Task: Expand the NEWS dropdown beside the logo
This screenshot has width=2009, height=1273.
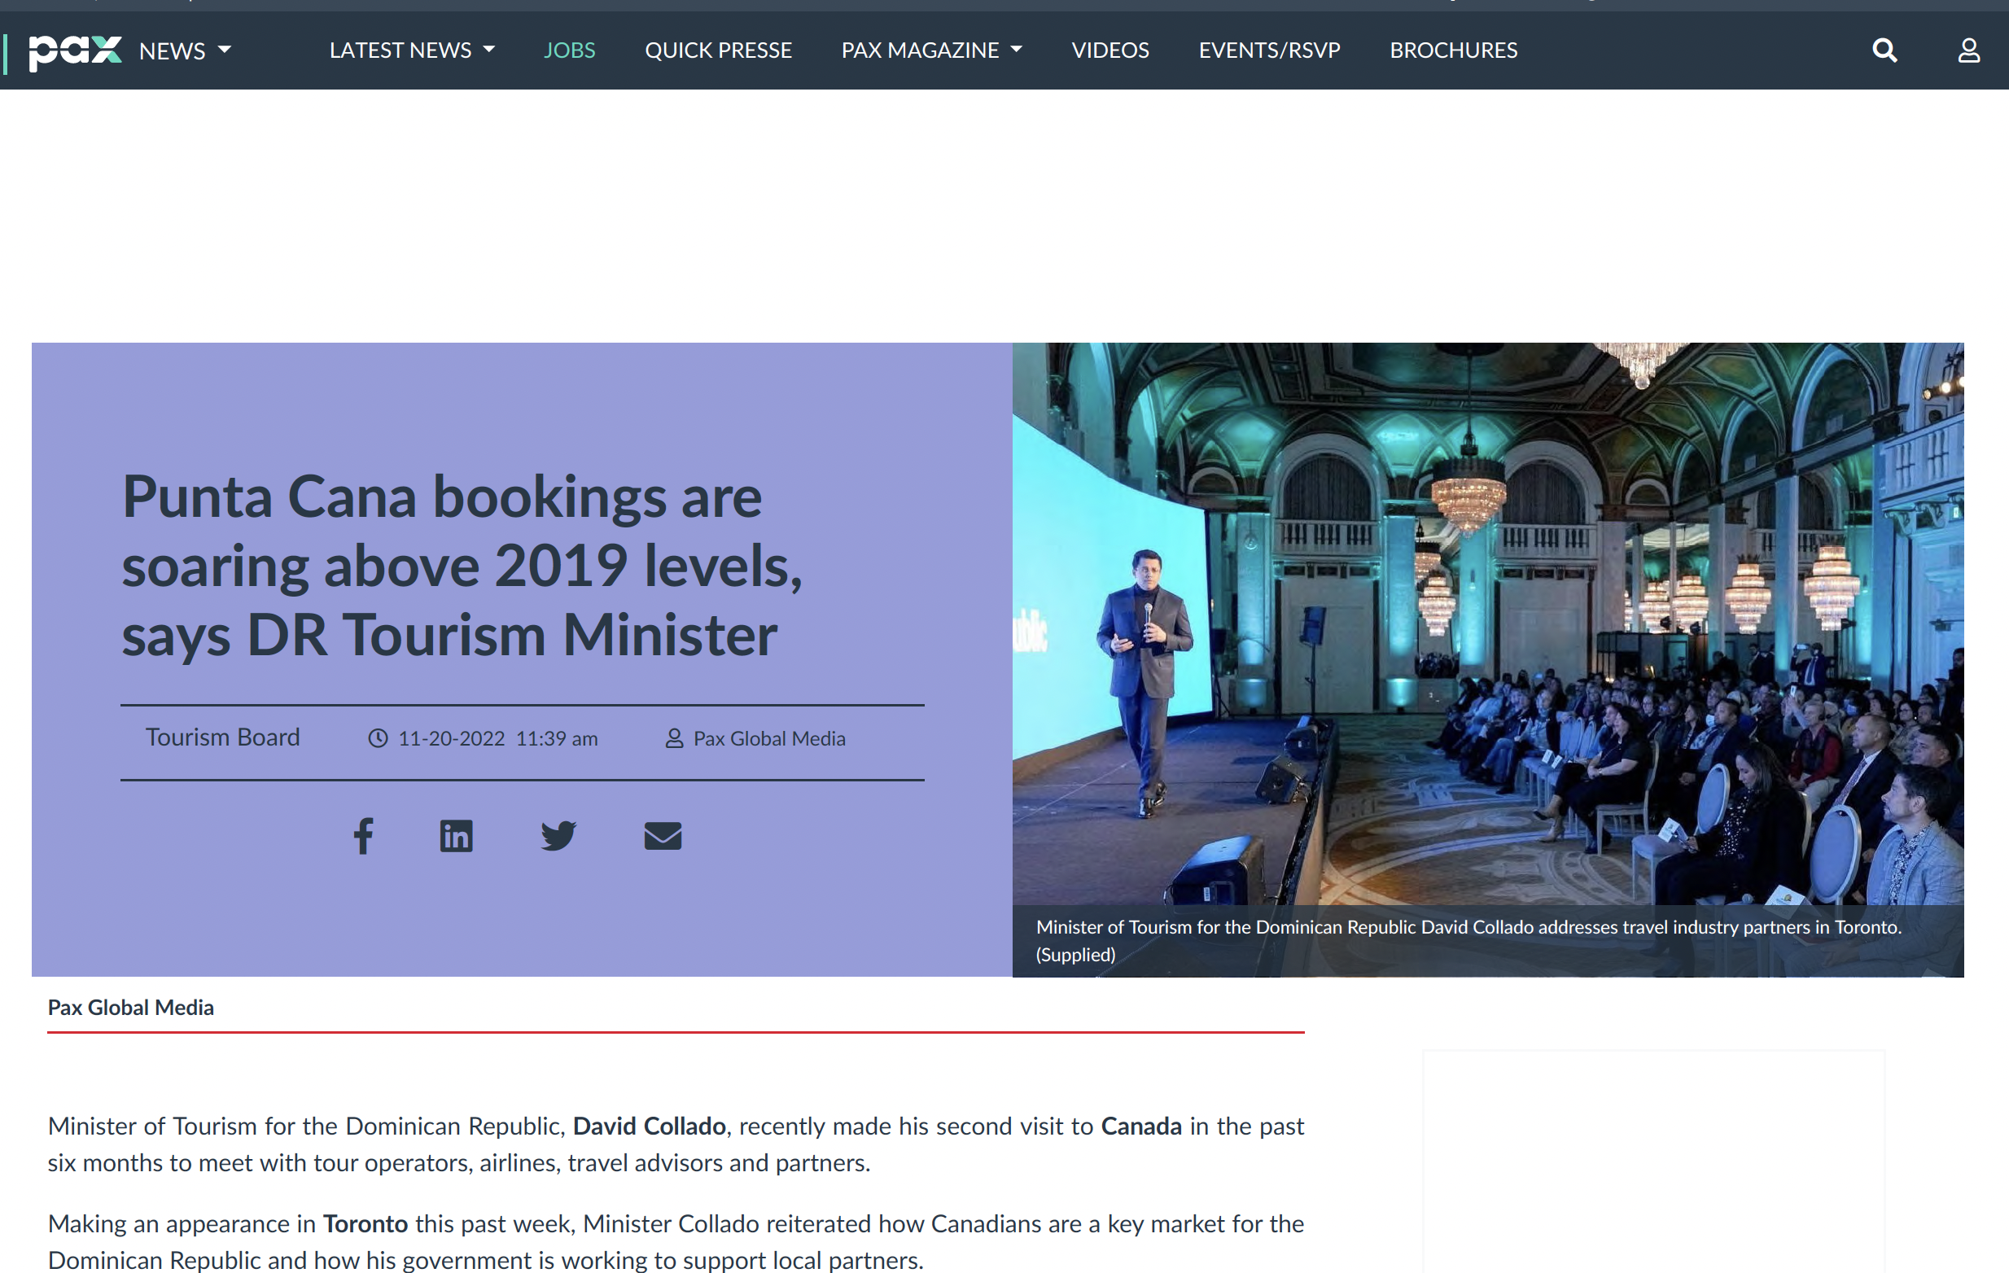Action: tap(185, 51)
